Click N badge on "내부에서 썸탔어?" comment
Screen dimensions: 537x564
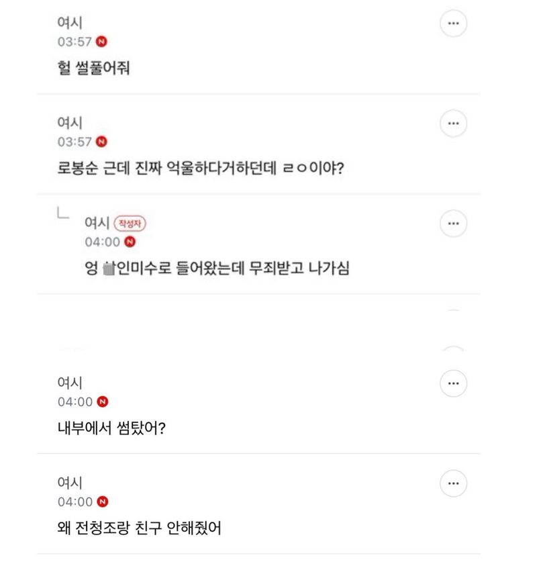pyautogui.click(x=103, y=402)
